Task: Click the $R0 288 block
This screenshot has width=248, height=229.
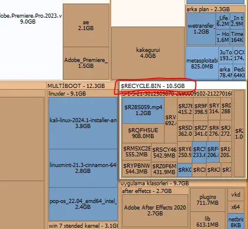Action: pyautogui.click(x=226, y=109)
